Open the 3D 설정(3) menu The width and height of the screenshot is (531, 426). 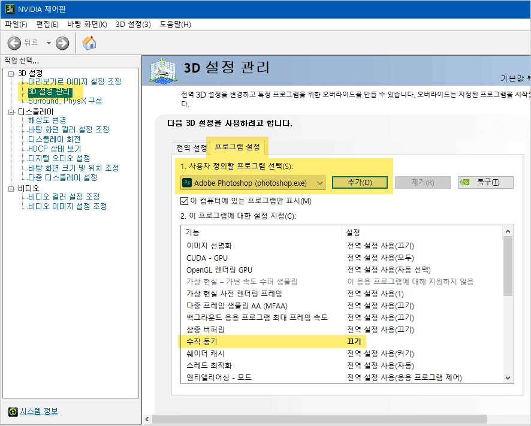coord(133,25)
